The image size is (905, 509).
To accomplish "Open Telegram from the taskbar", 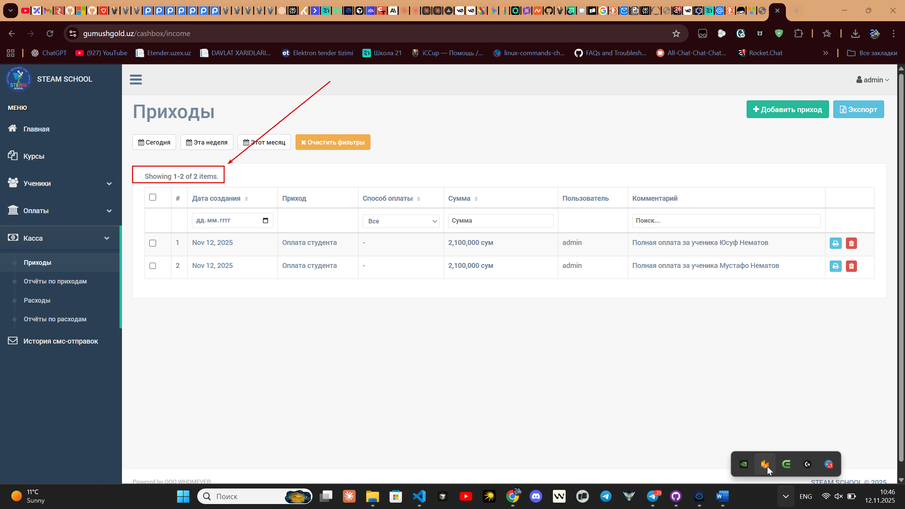I will click(x=606, y=496).
